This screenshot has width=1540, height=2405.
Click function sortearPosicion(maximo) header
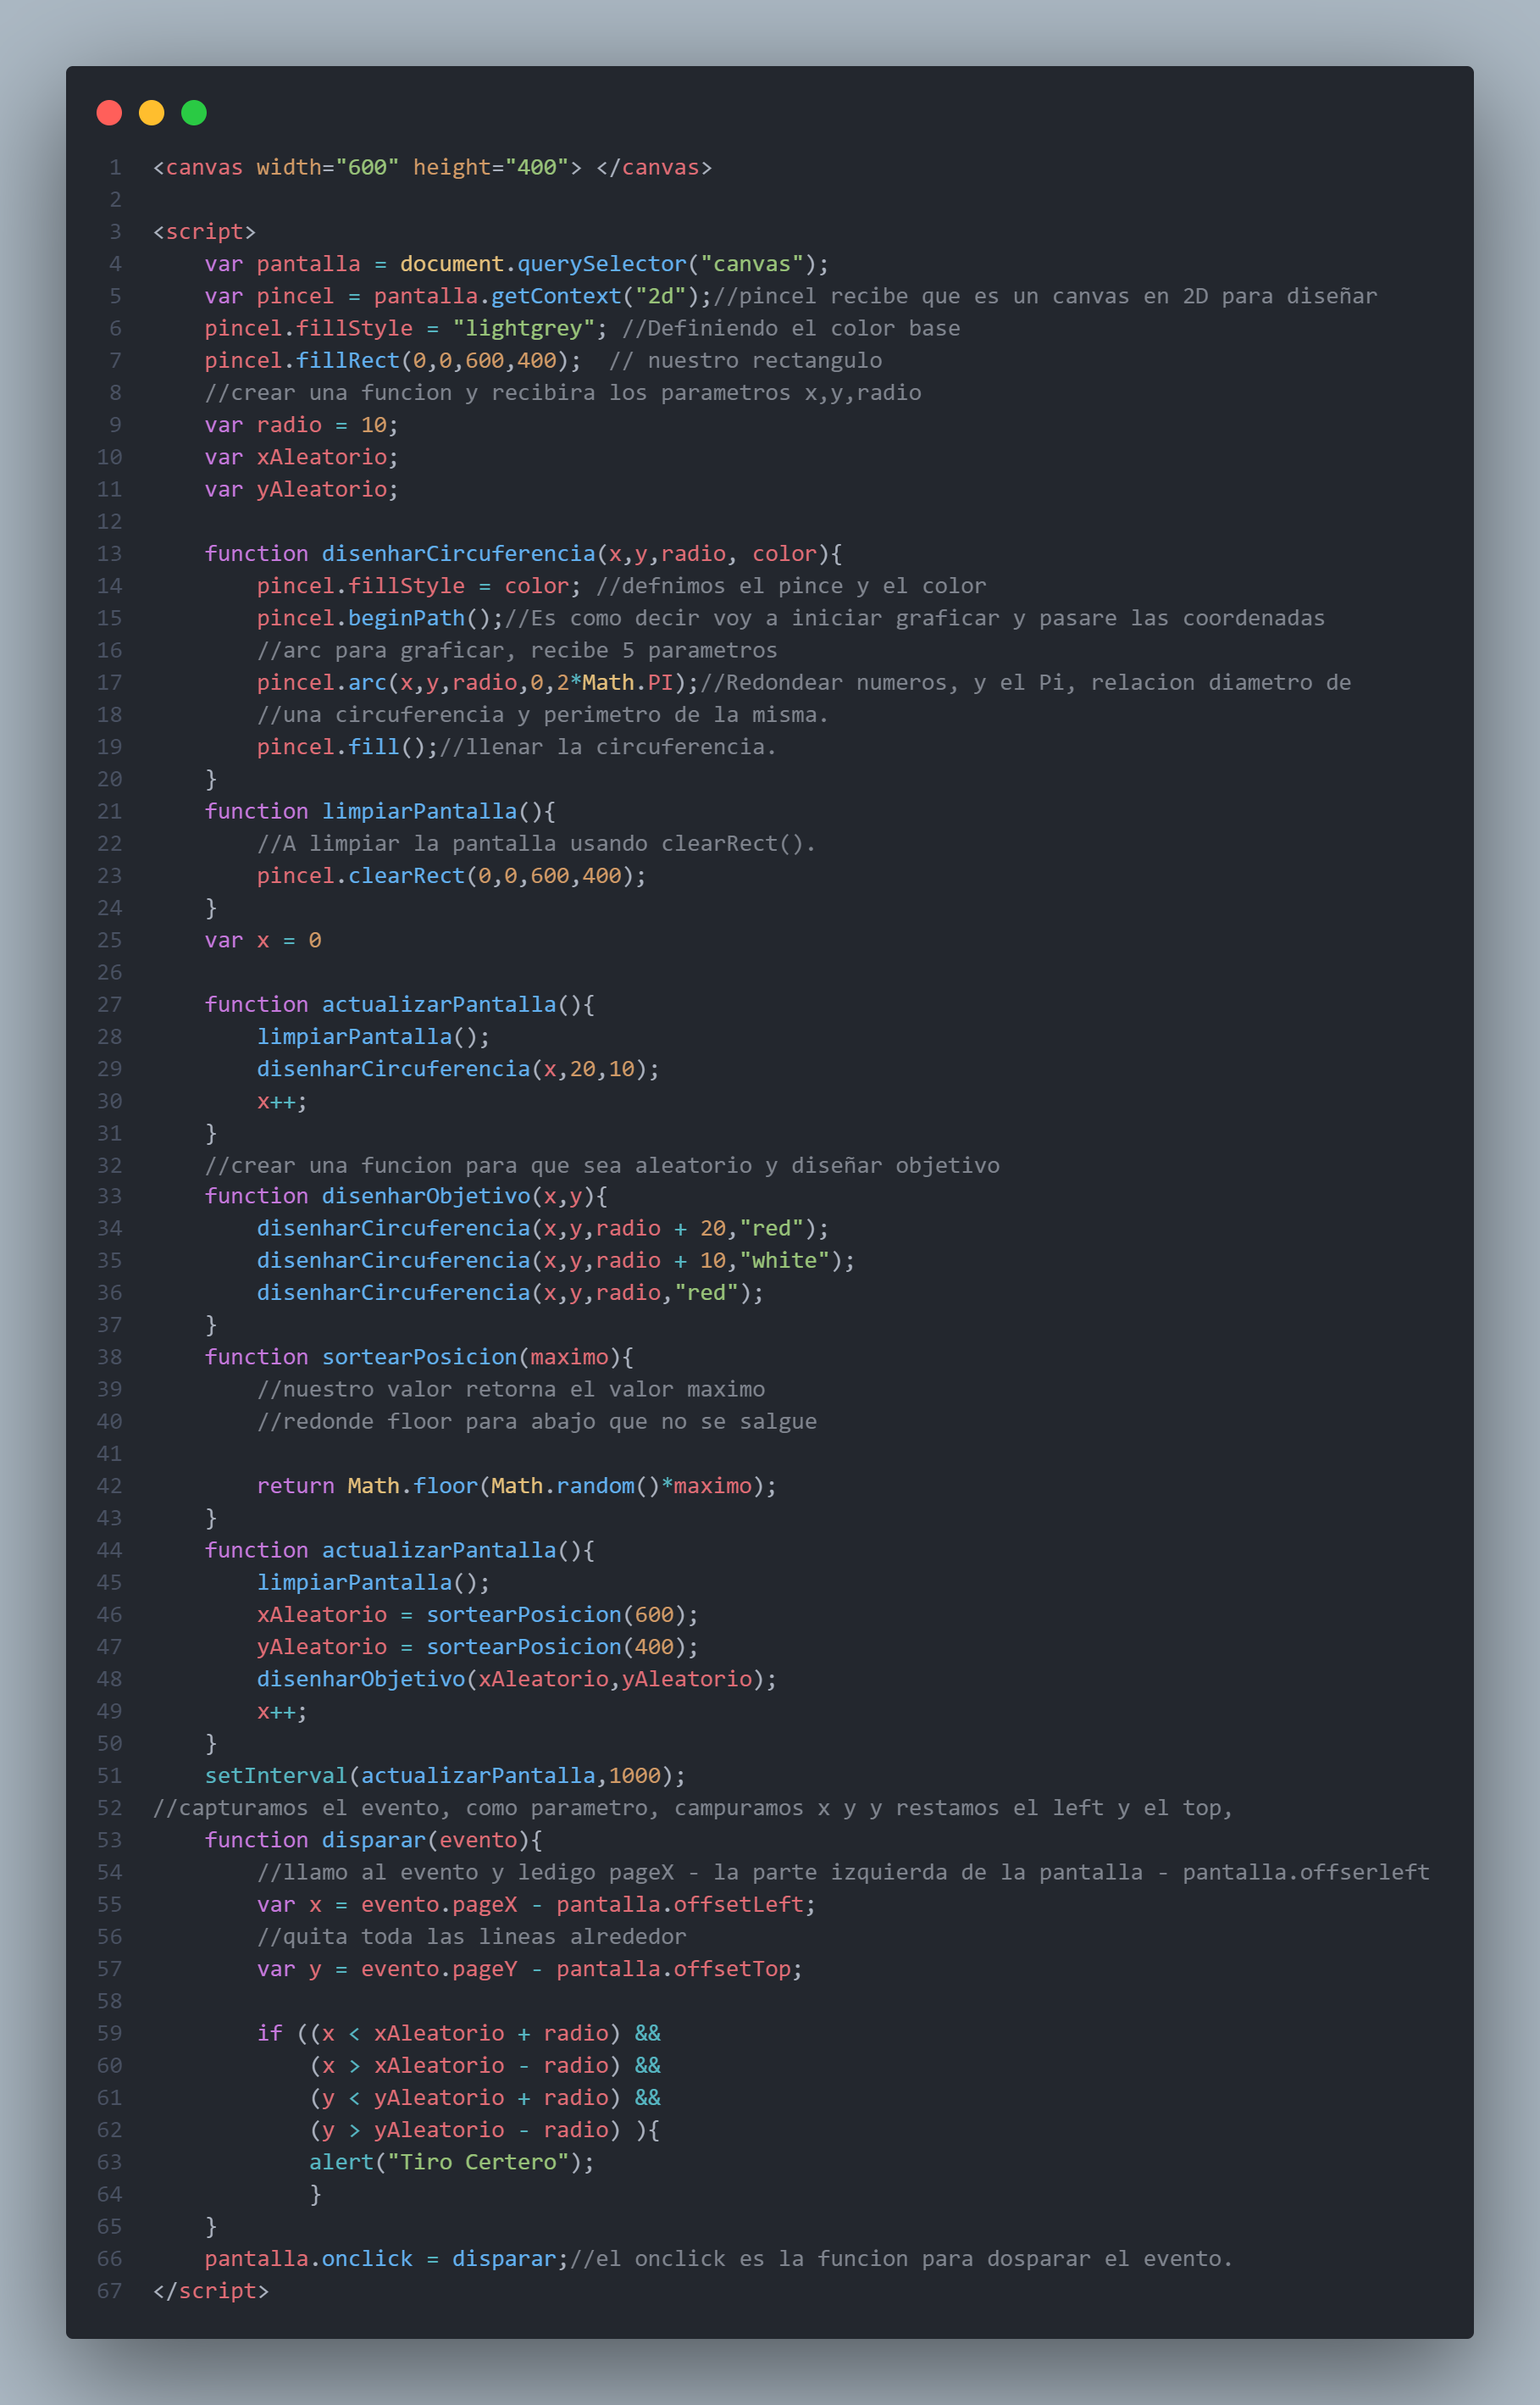pos(419,1357)
